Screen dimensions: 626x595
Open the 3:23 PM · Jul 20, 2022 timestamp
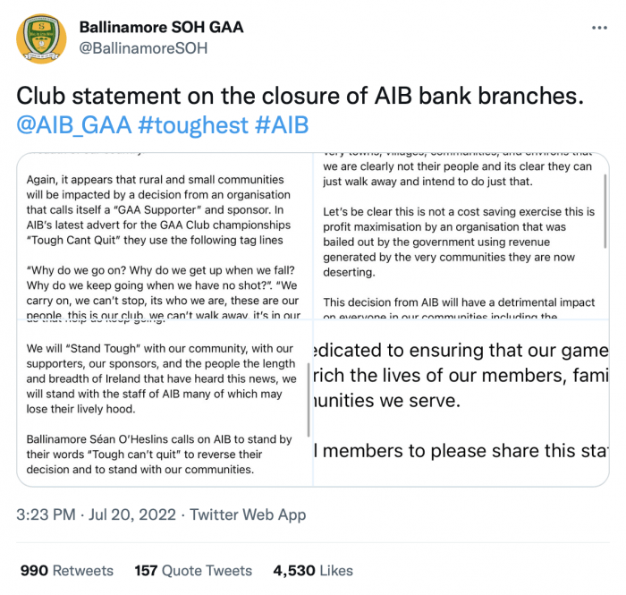coord(96,514)
